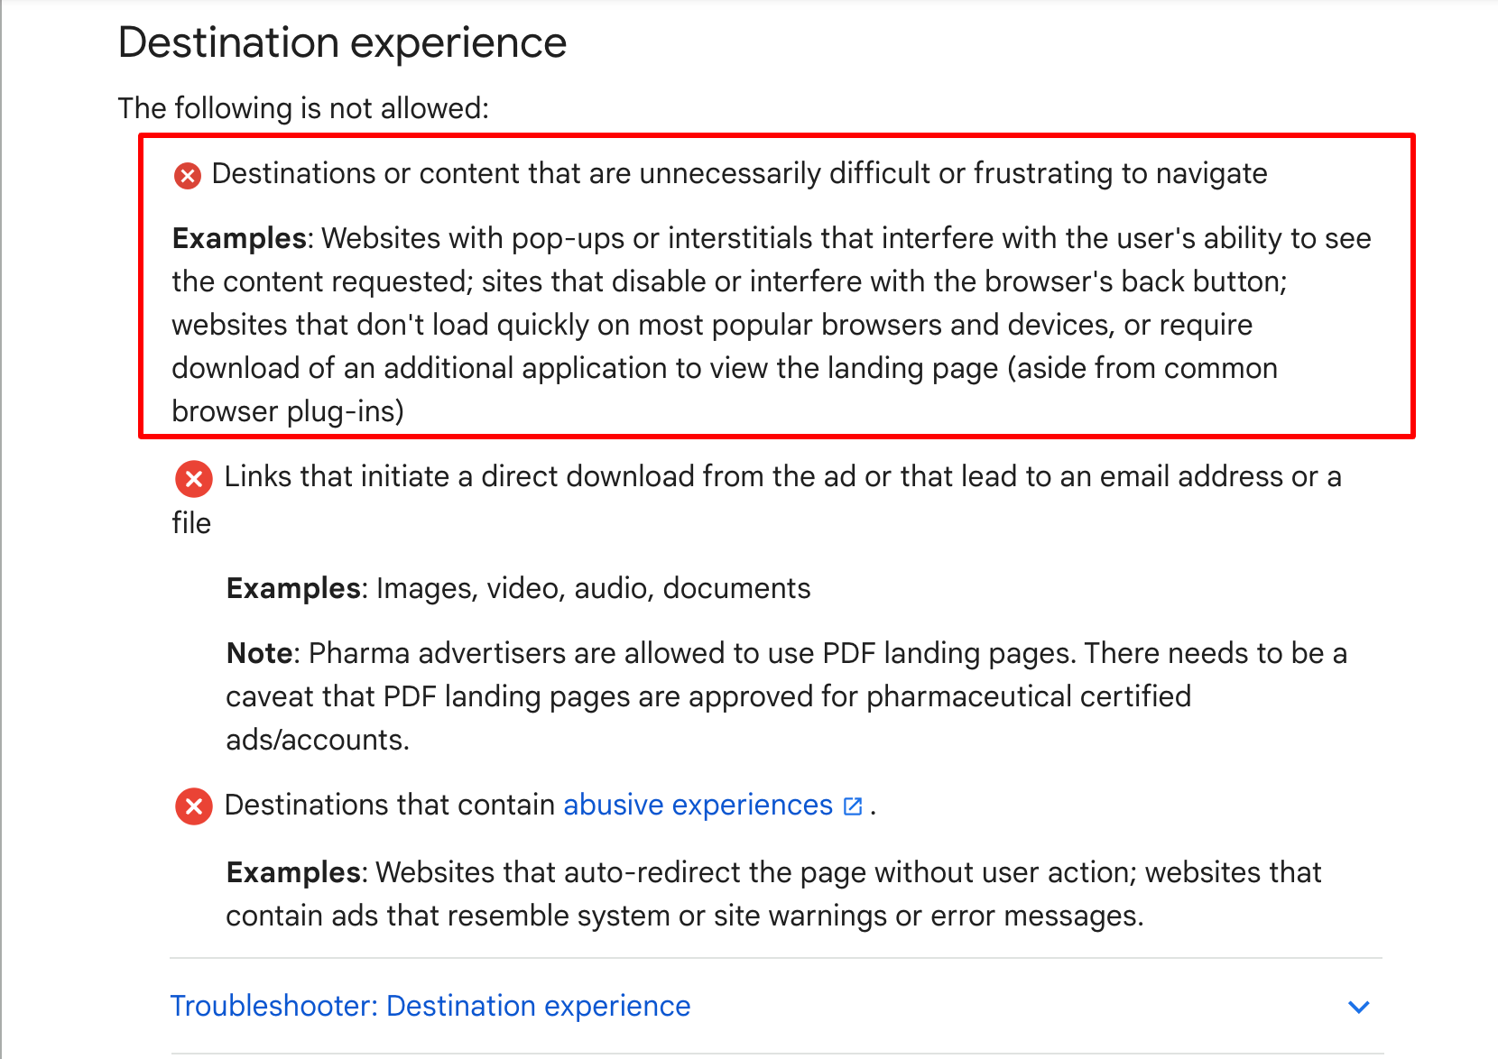This screenshot has height=1059, width=1498.
Task: Click bold 'Examples' before 'Websites that auto-redirect'
Action: pos(293,872)
